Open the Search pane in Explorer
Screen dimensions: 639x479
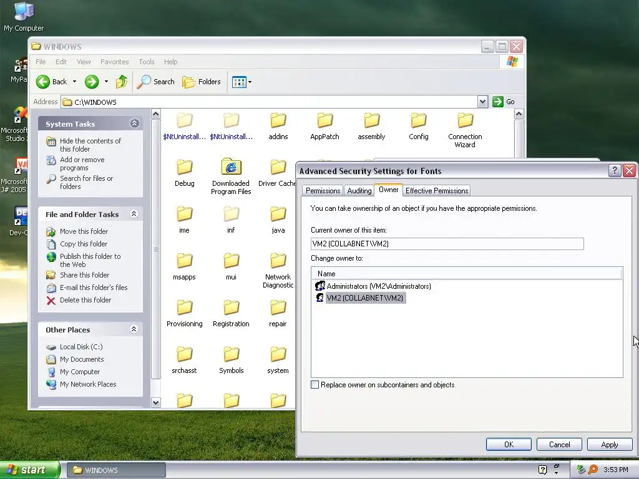(155, 82)
